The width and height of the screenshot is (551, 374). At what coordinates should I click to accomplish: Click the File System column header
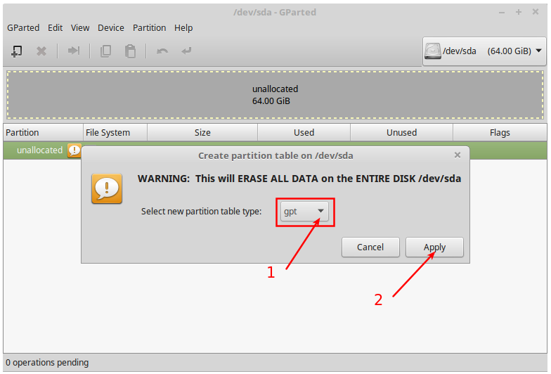pos(115,132)
